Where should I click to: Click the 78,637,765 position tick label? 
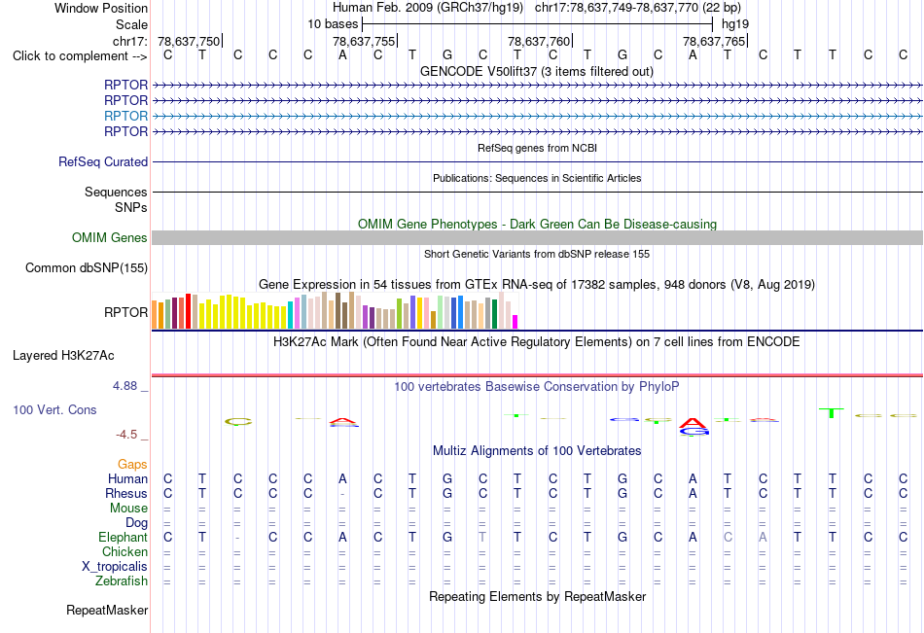(x=714, y=41)
